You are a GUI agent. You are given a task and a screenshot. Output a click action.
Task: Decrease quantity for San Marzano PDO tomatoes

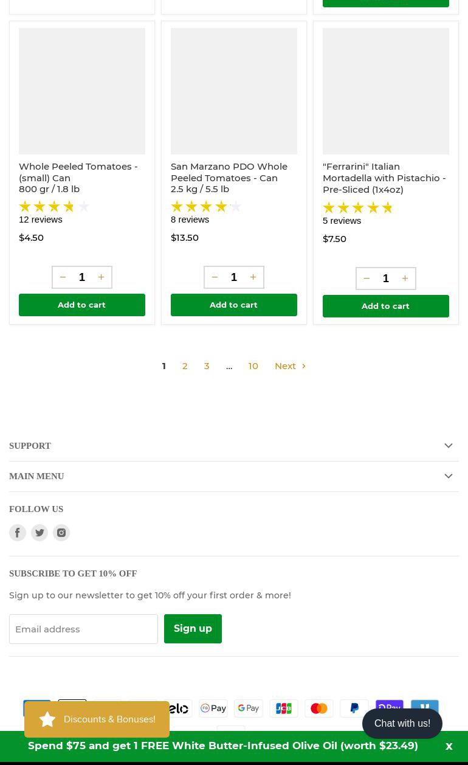[215, 277]
